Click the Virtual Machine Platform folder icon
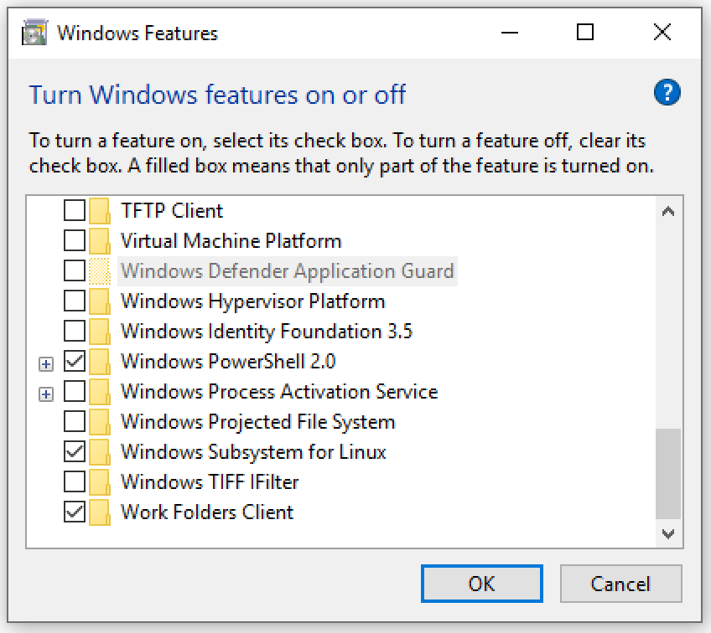The height and width of the screenshot is (633, 711). click(99, 241)
